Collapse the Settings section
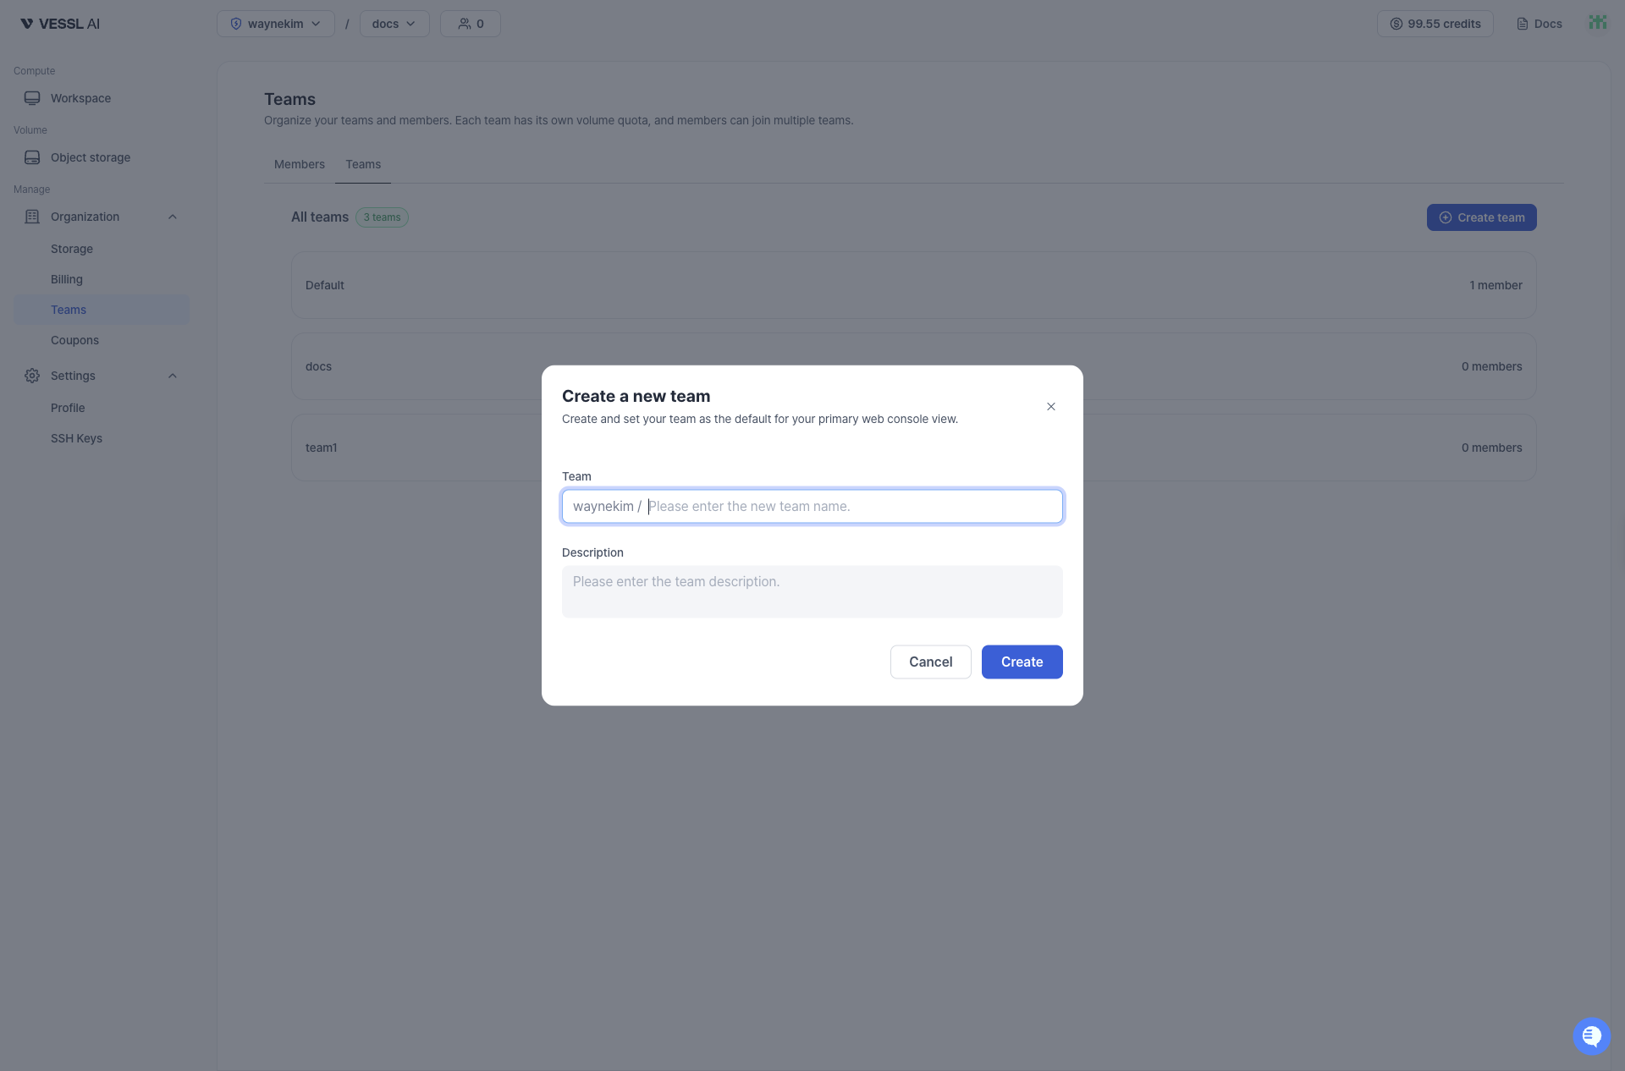The image size is (1625, 1071). (172, 376)
